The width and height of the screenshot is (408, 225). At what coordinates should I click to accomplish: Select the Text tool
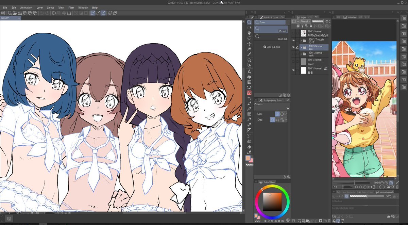point(249,71)
